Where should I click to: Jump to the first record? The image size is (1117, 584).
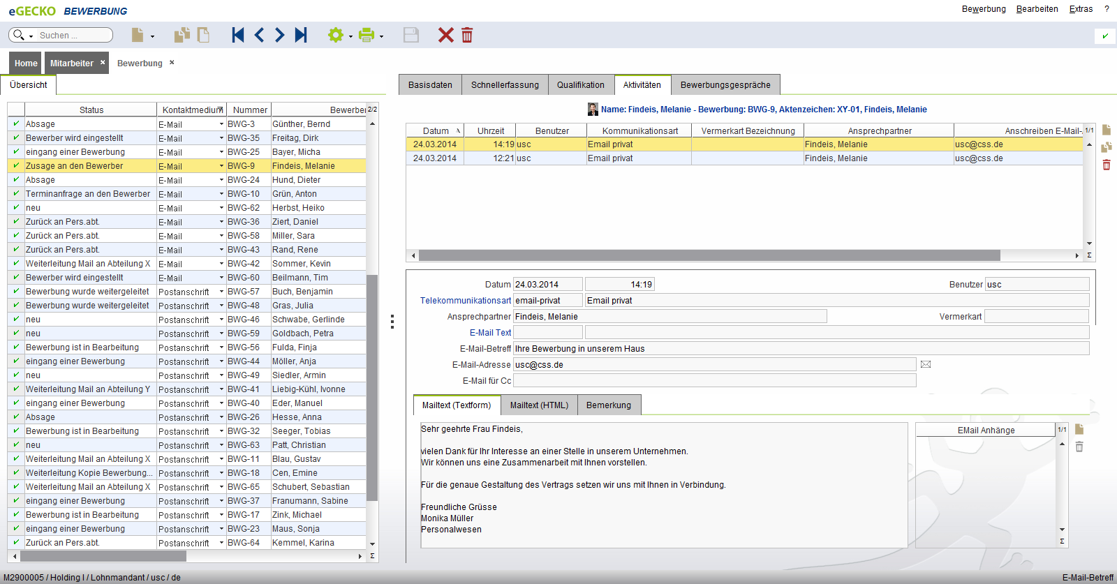[x=238, y=35]
